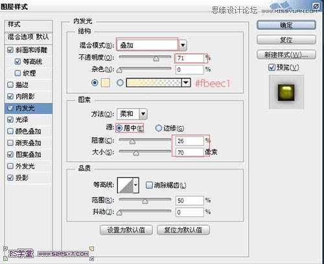Image resolution: width=324 pixels, height=264 pixels.
Task: Enable the 颜色叠加 checkbox
Action: pyautogui.click(x=10, y=131)
